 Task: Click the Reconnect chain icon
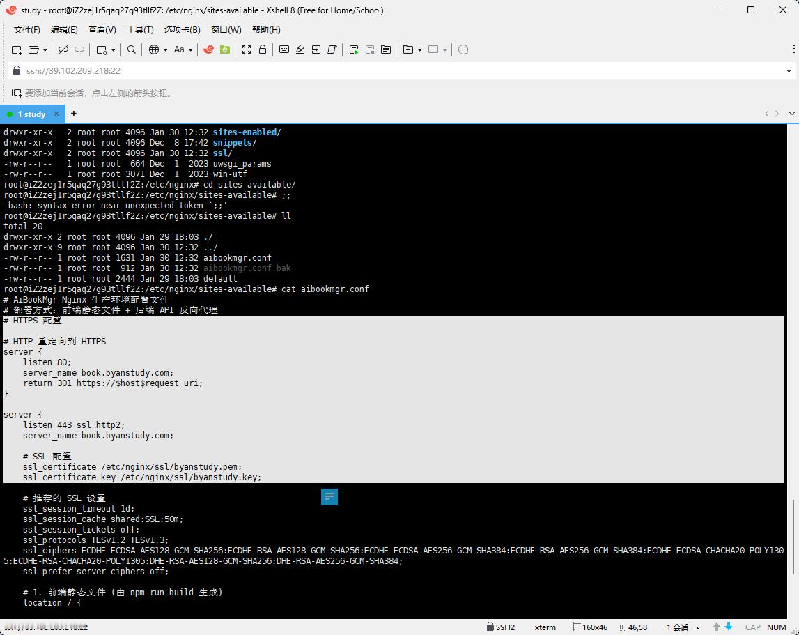click(x=79, y=49)
